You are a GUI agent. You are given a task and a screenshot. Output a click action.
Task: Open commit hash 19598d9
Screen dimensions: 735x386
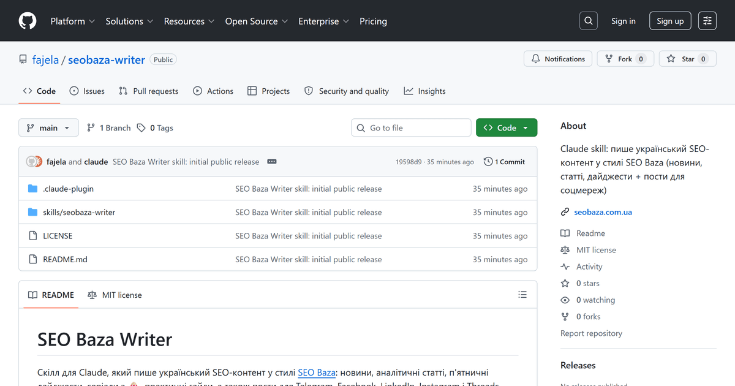click(409, 162)
